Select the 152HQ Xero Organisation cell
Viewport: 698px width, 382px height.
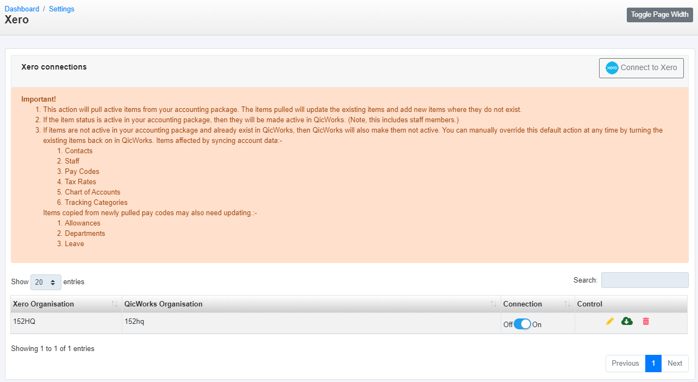[66, 323]
